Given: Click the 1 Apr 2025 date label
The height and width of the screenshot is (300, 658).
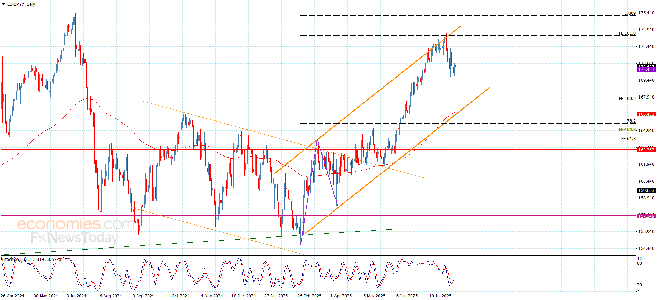Looking at the screenshot, I should [x=341, y=296].
